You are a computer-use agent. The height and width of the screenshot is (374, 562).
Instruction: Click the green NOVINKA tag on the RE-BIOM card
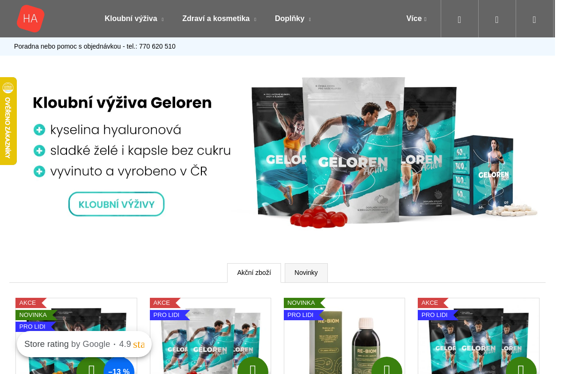(302, 303)
